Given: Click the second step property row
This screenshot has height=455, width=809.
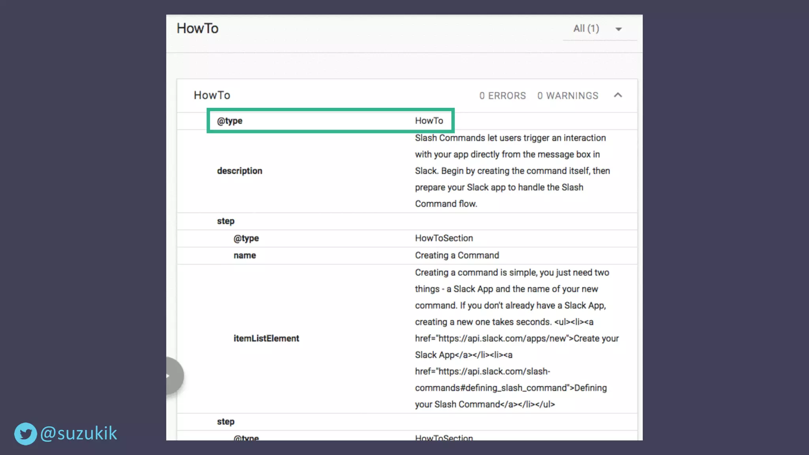Looking at the screenshot, I should click(226, 422).
